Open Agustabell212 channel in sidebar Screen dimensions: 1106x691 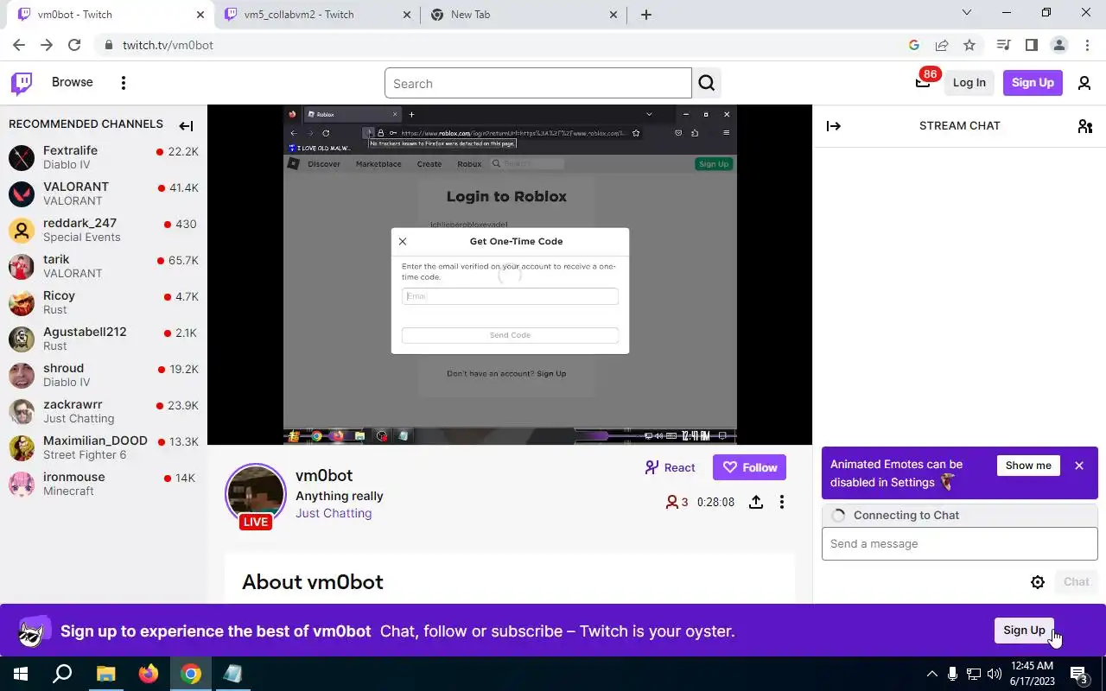(104, 339)
